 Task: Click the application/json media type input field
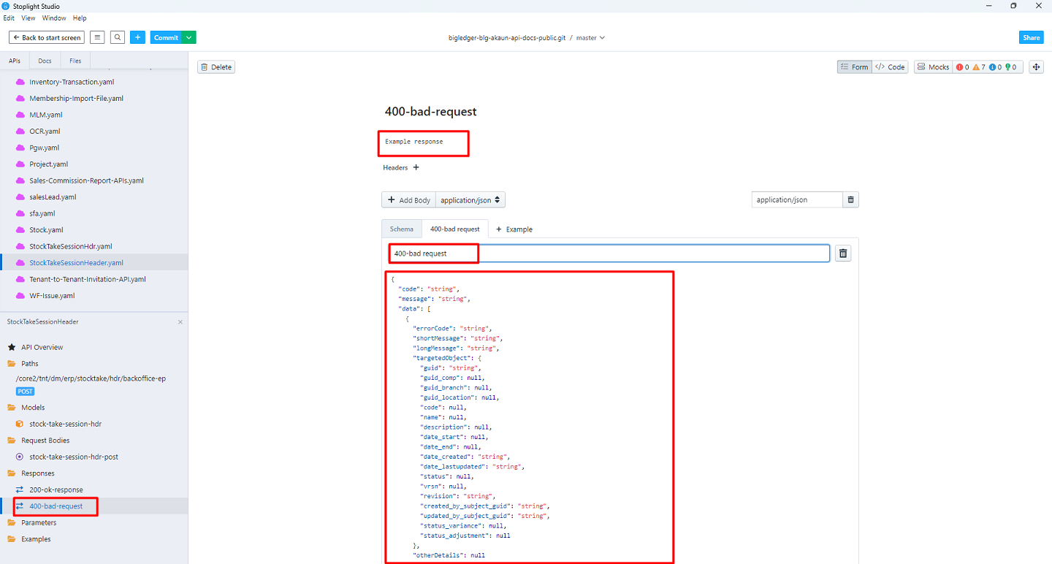(797, 199)
